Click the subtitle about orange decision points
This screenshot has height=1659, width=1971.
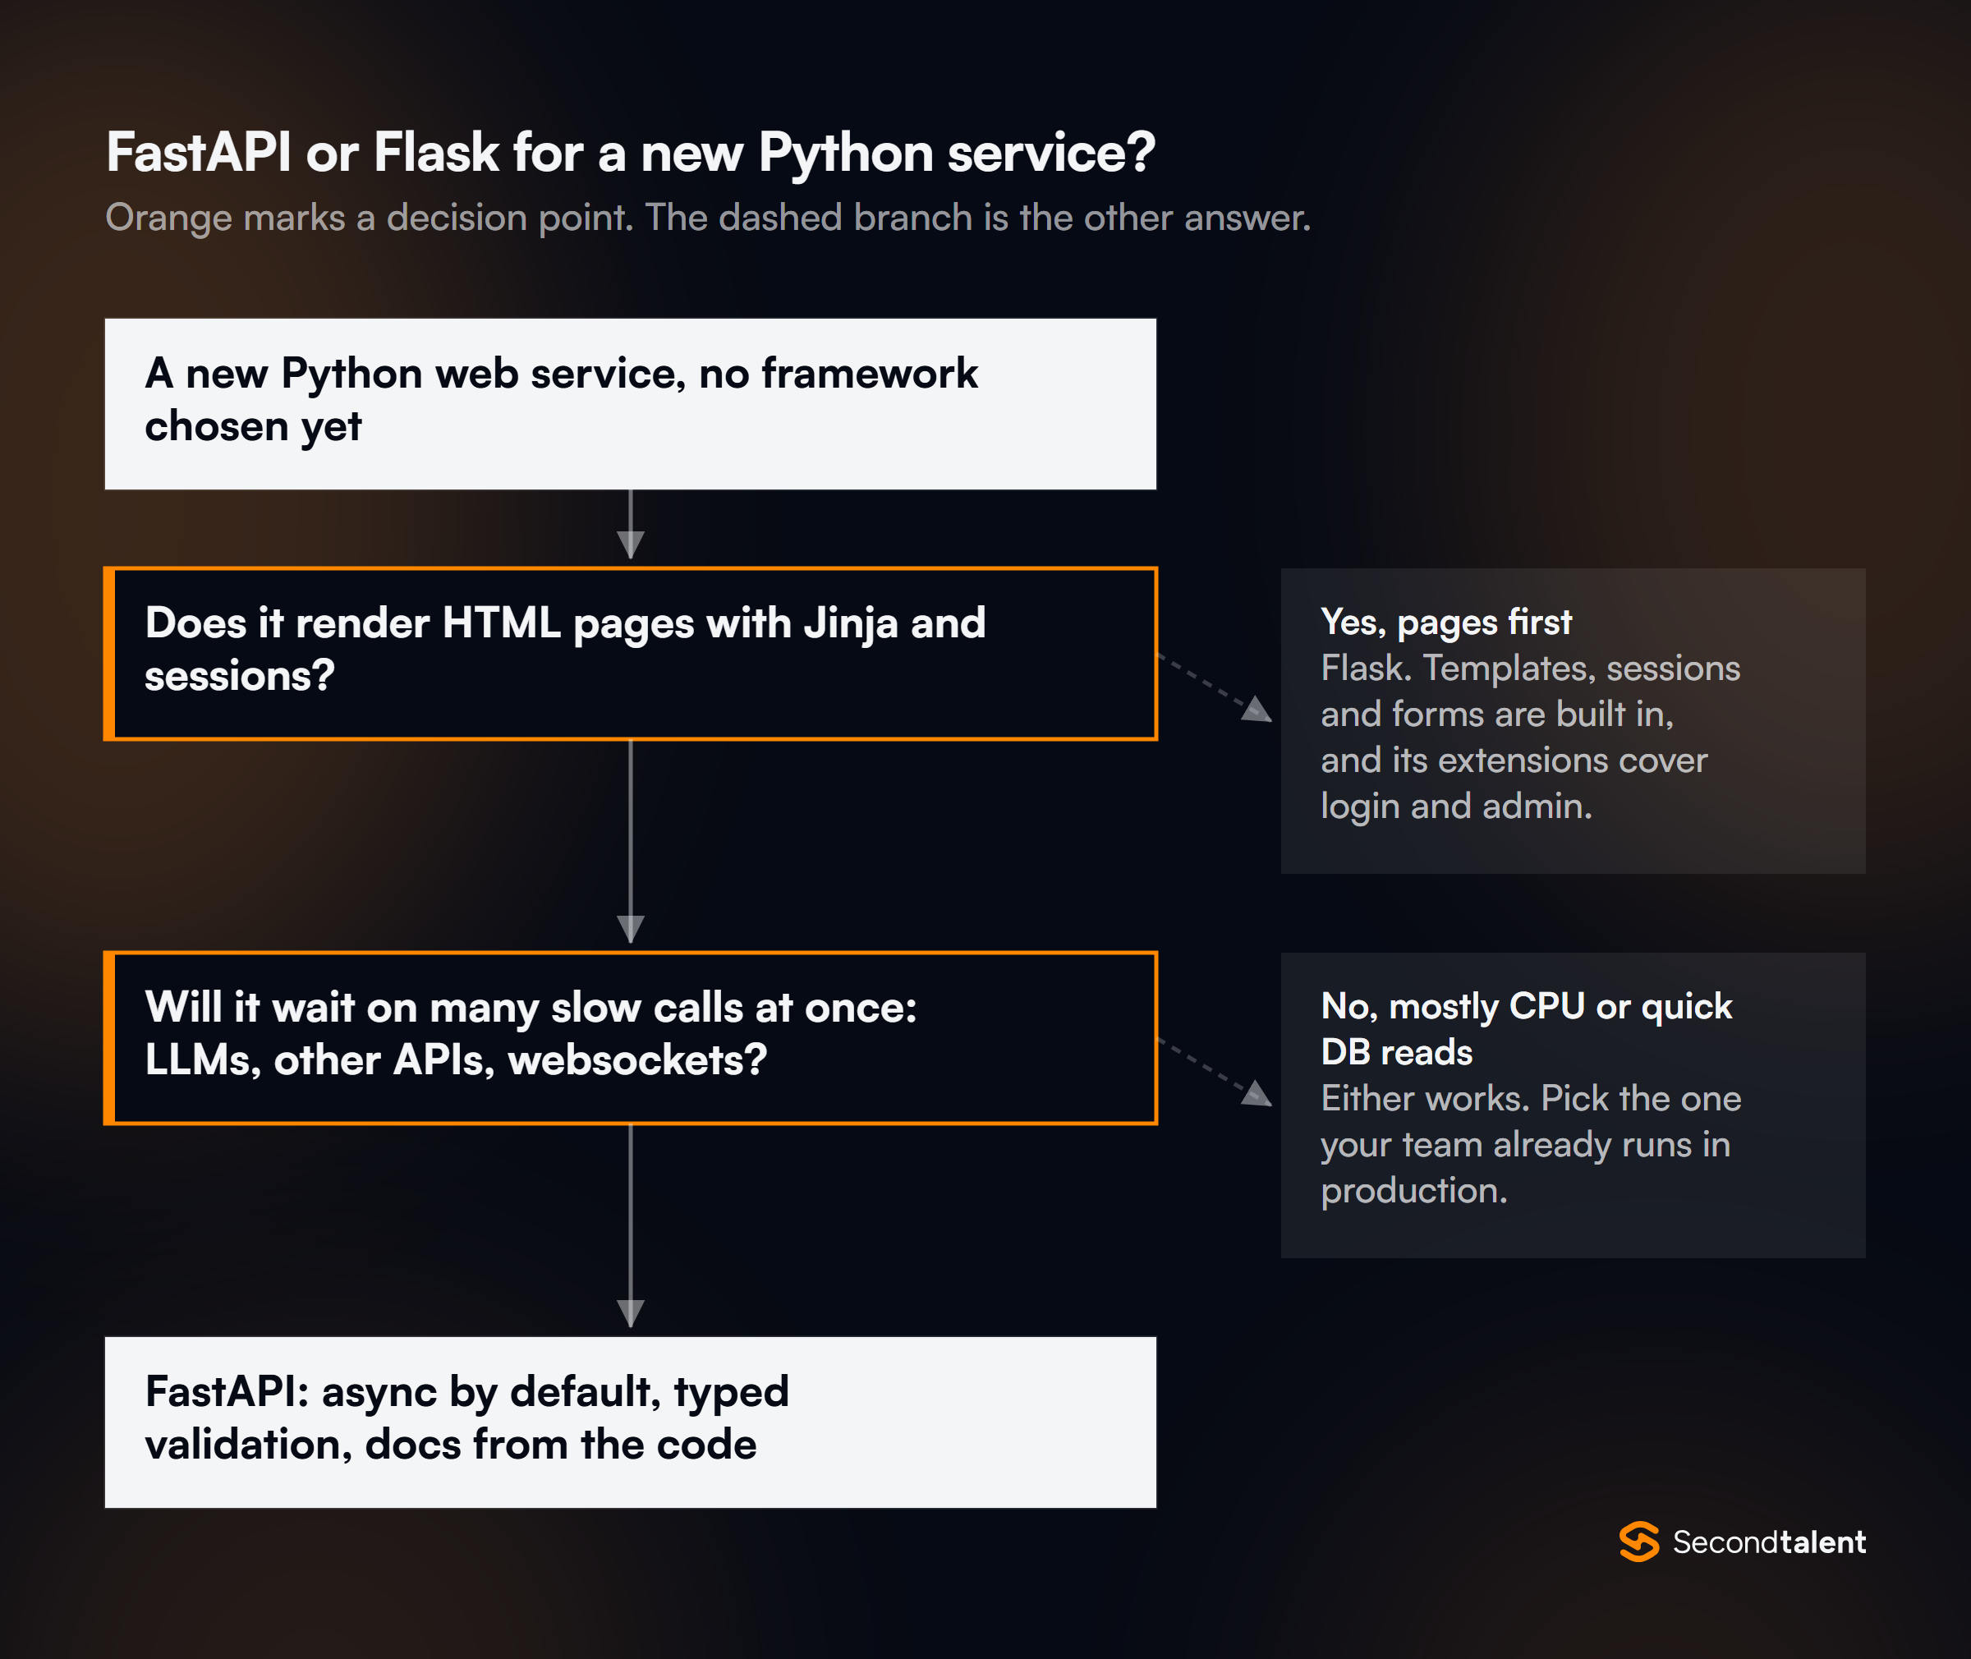707,218
